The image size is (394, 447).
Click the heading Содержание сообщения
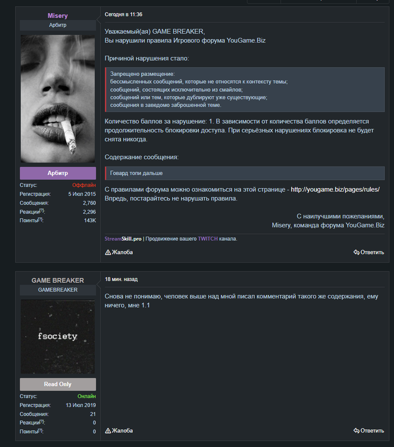[x=142, y=157]
